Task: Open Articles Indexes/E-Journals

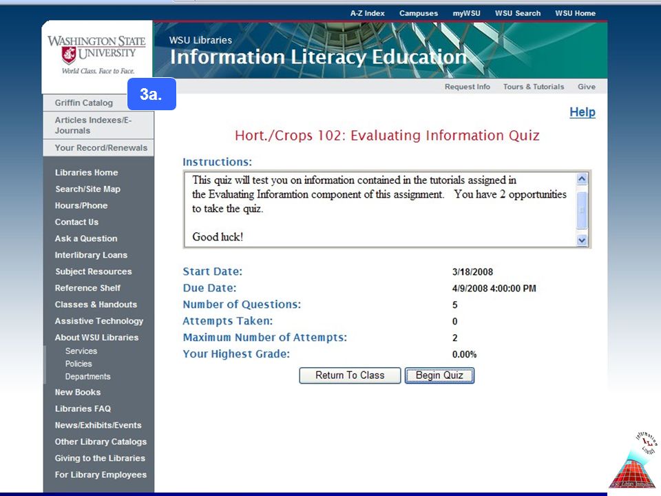Action: click(x=93, y=125)
